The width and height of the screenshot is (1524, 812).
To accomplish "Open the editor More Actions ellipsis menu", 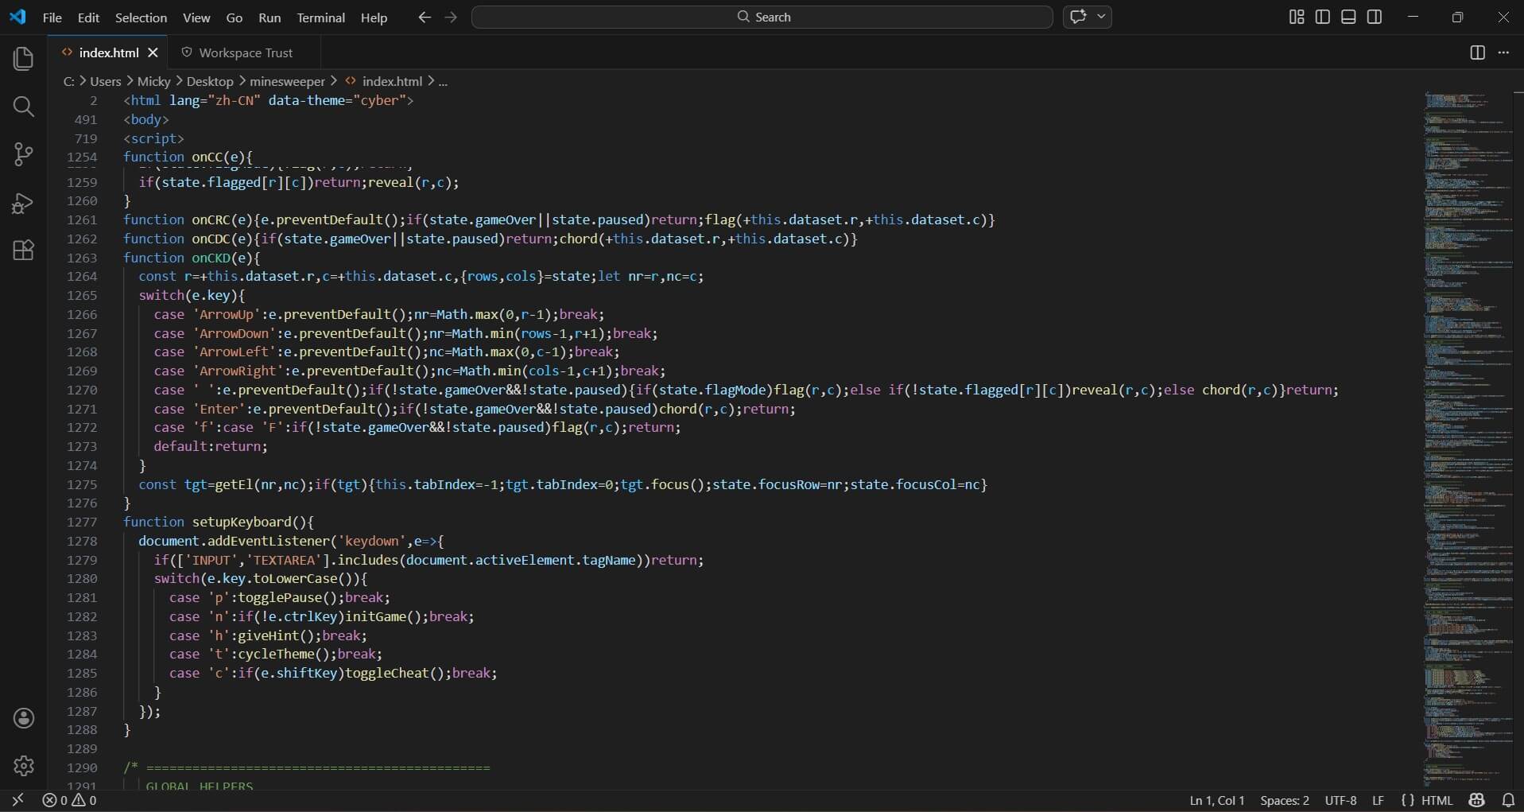I will pos(1503,52).
